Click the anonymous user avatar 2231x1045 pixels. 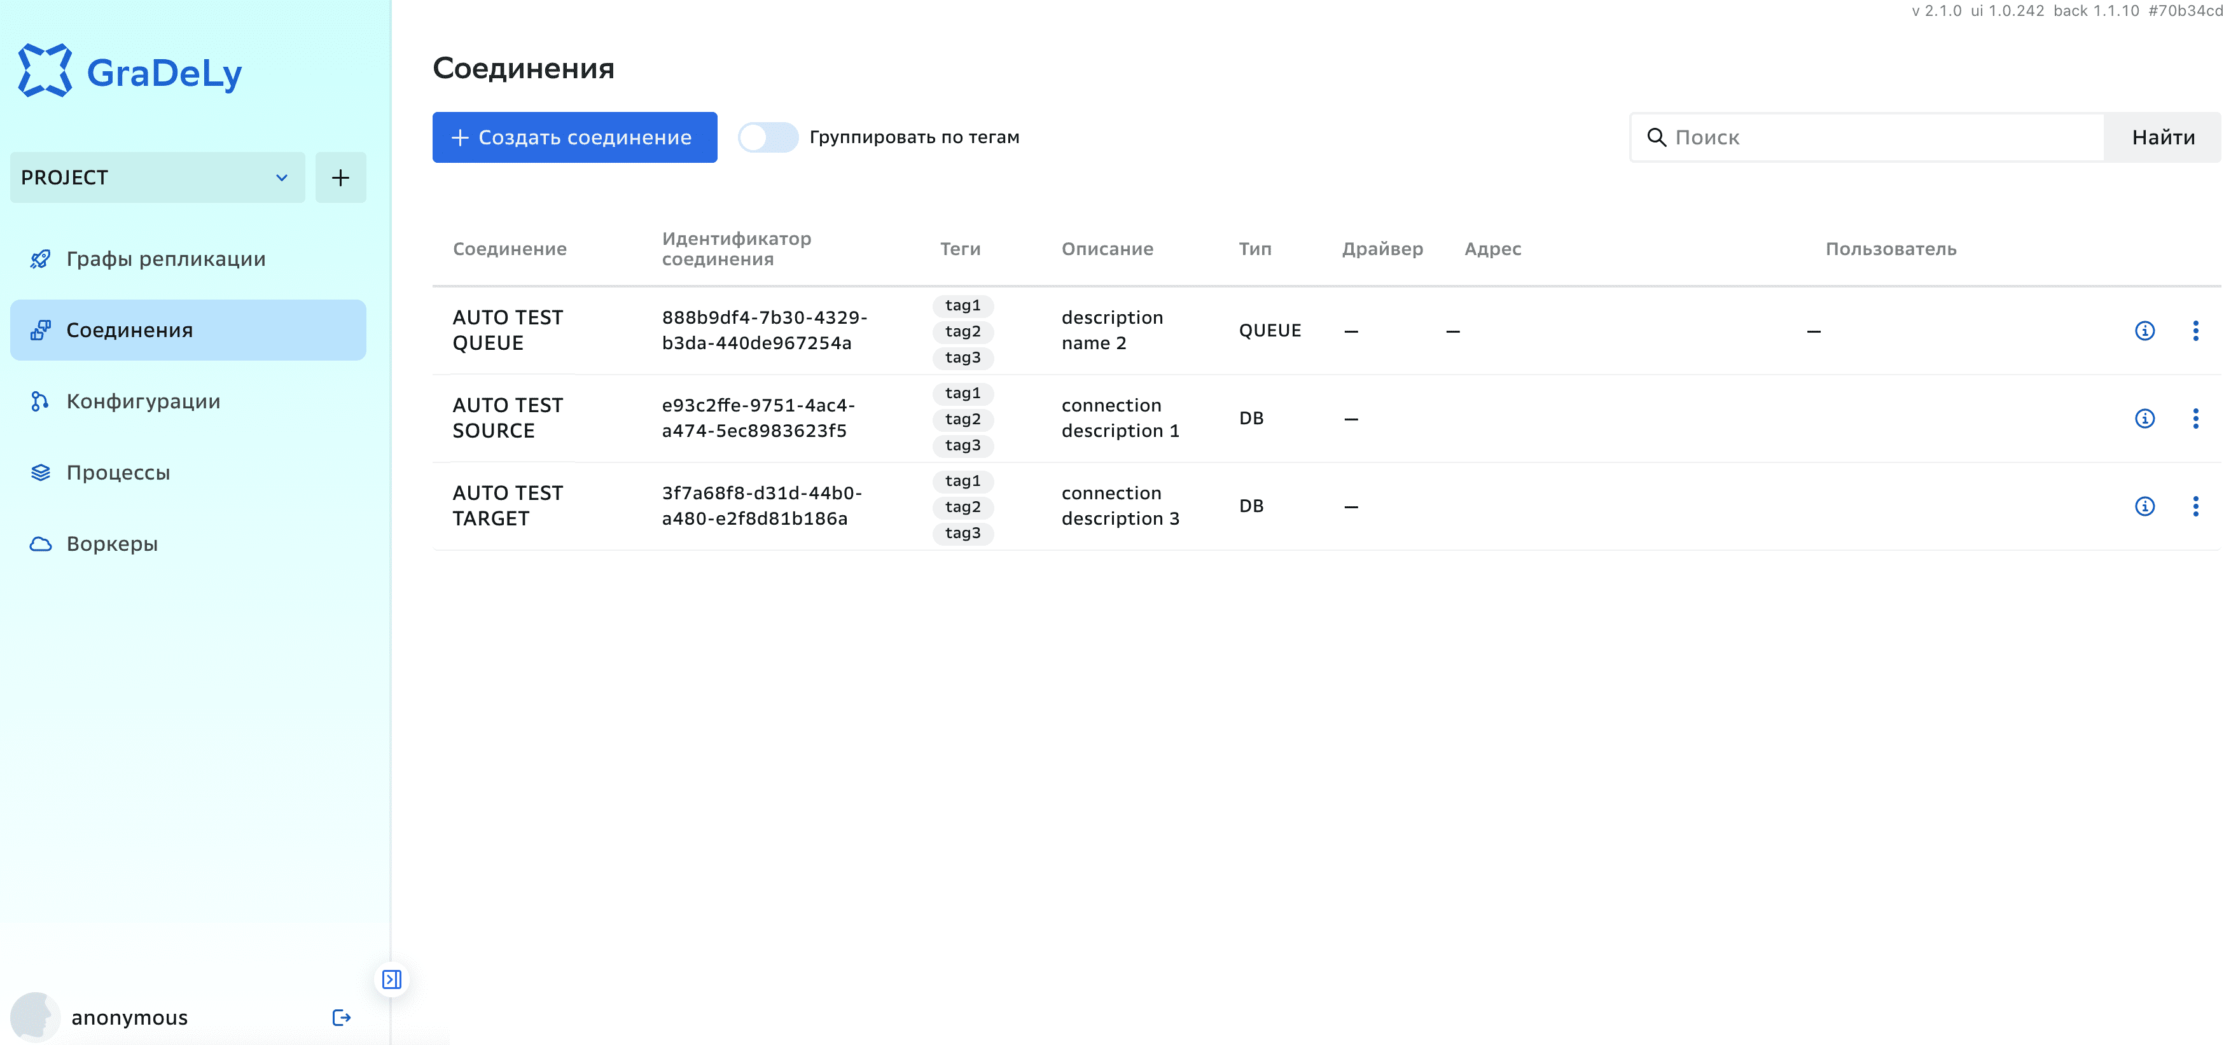pos(34,1017)
